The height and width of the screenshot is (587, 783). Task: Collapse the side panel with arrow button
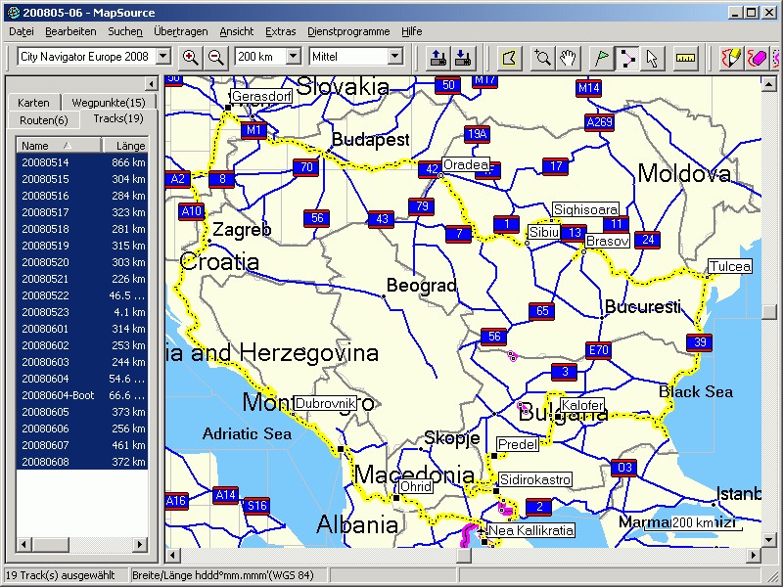tap(151, 83)
